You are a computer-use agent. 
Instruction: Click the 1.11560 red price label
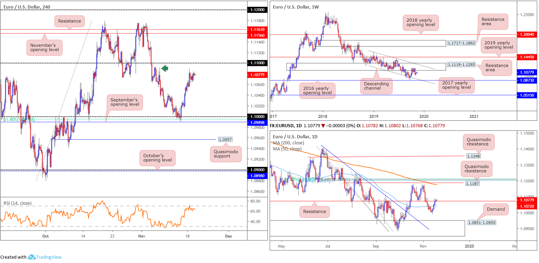[x=258, y=36]
